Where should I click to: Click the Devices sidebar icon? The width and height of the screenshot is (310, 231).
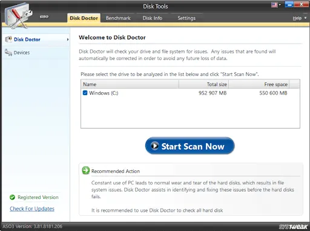coord(8,52)
